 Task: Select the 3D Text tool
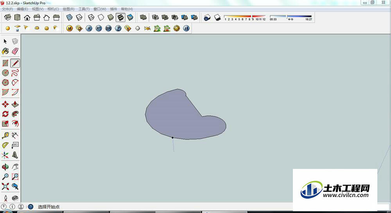[x=15, y=155]
